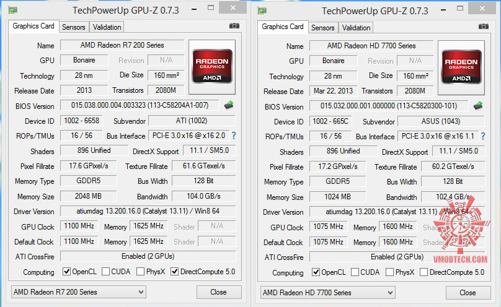
Task: Click Texture Fillrate value 60.2 GTexel/s
Action: tap(453, 166)
